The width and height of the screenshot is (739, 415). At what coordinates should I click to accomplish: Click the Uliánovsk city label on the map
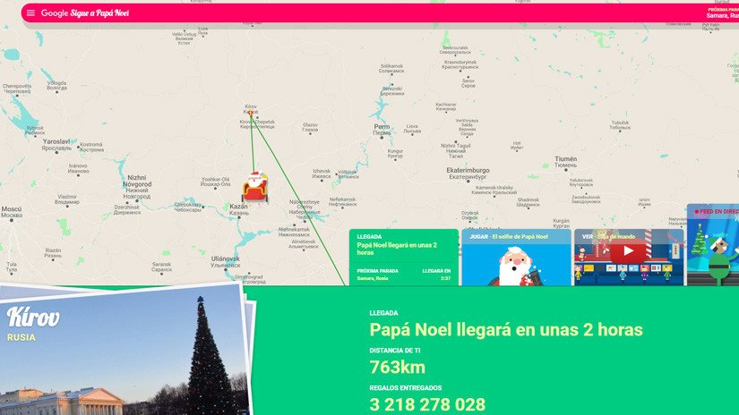tap(225, 261)
